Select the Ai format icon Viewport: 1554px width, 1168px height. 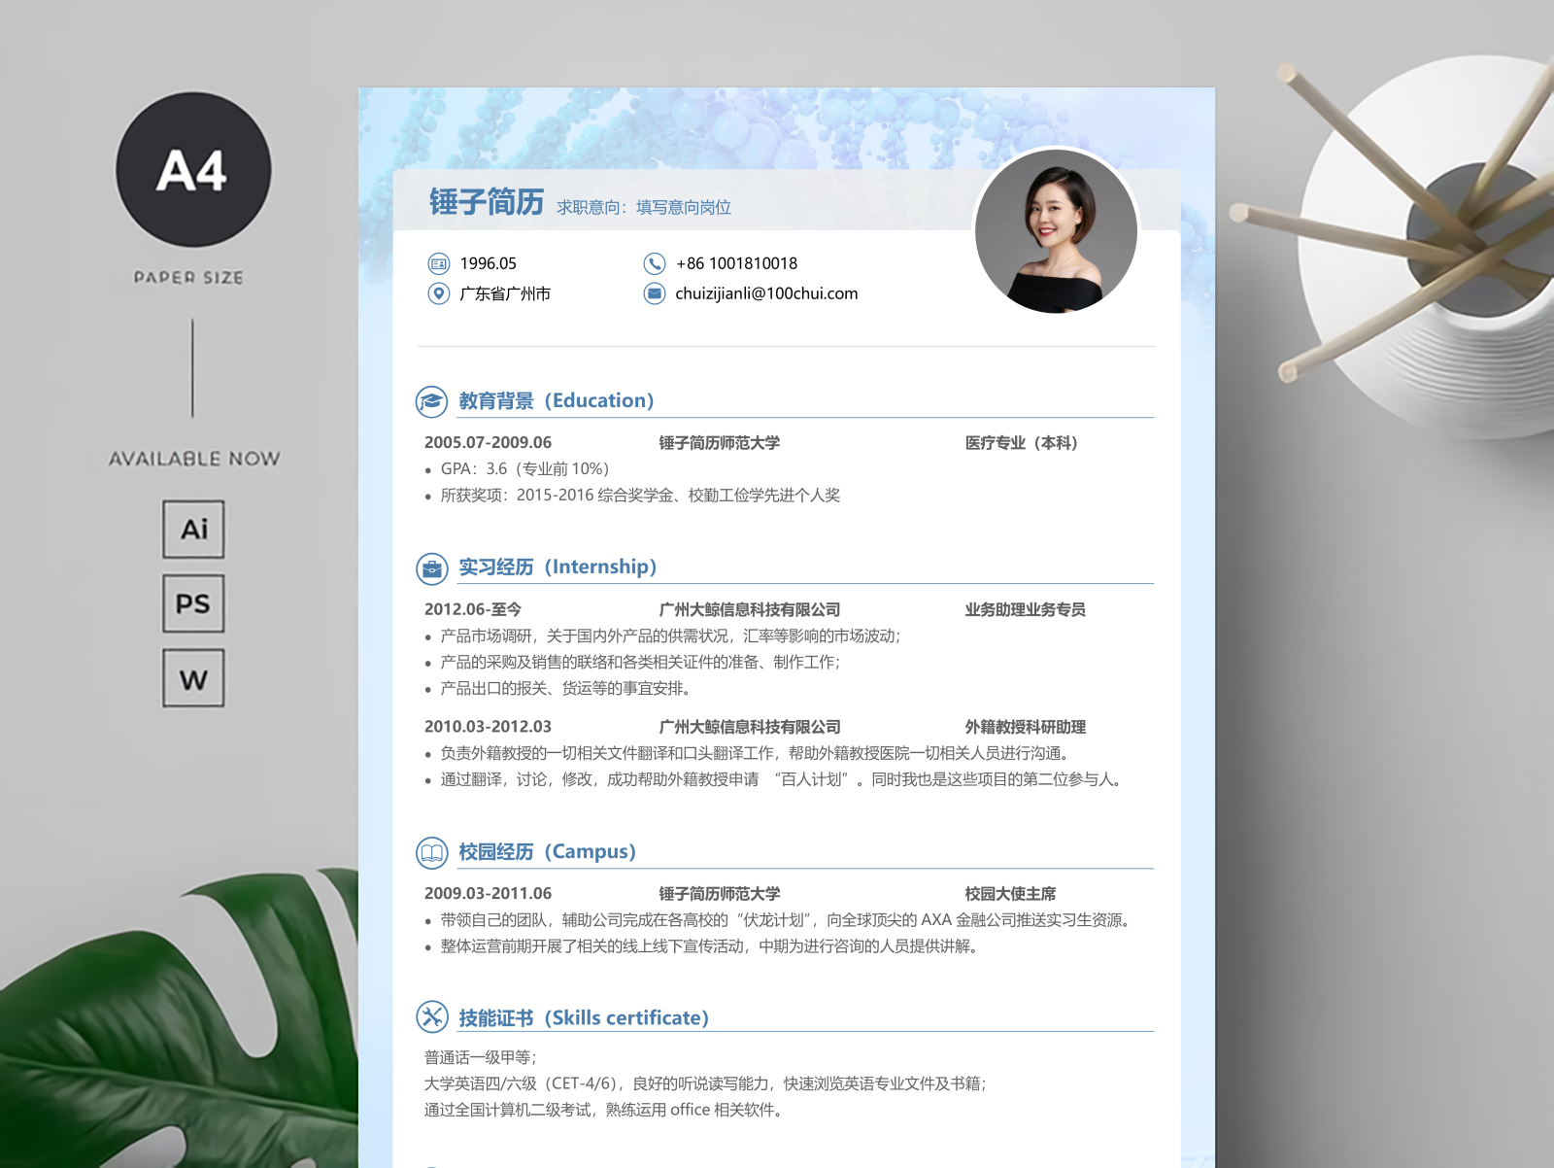click(193, 530)
